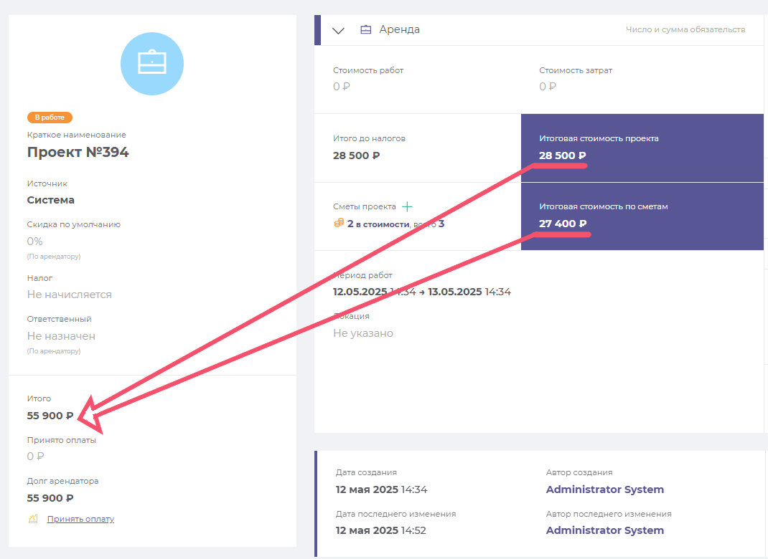Click the Проект №394 title
Viewport: 768px width, 559px height.
(x=78, y=152)
